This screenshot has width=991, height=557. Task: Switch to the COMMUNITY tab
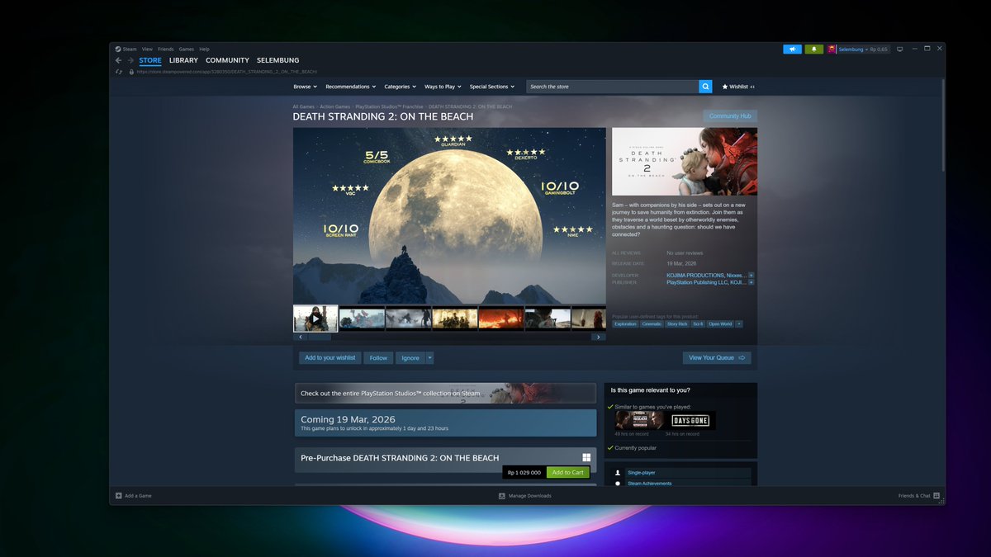click(227, 60)
